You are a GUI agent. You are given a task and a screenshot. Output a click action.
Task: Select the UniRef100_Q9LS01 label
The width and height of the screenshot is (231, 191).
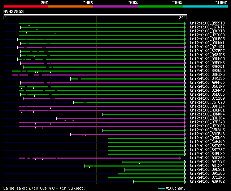[x=207, y=170]
